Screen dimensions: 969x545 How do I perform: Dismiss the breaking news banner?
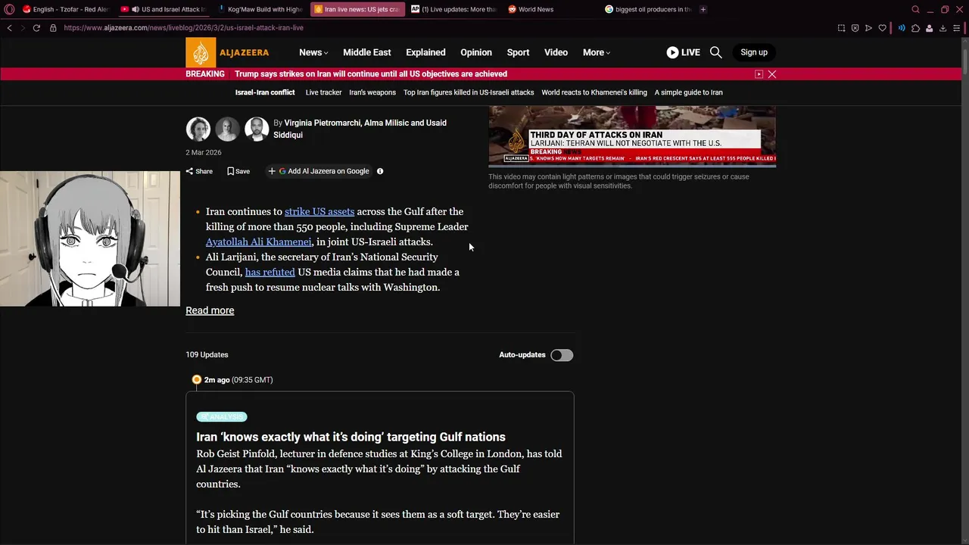pos(772,74)
